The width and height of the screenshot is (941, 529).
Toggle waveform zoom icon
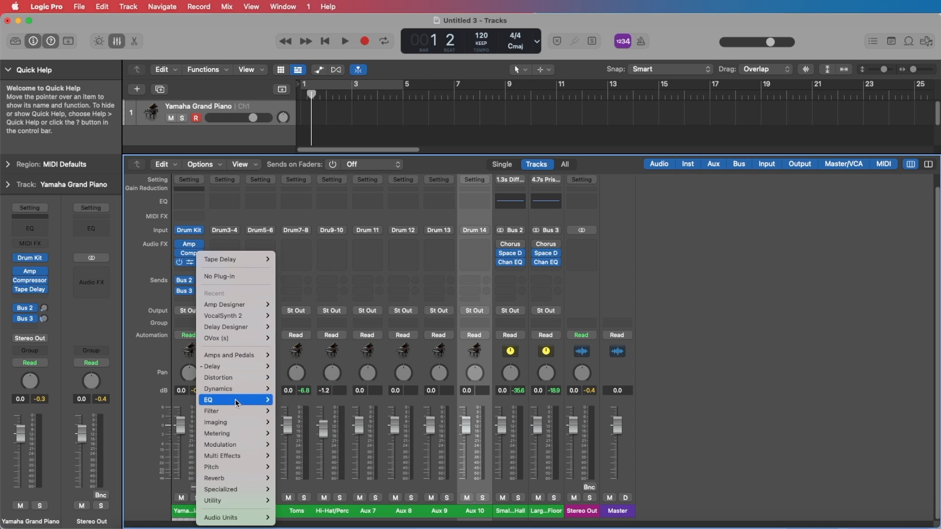806,70
